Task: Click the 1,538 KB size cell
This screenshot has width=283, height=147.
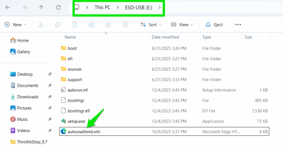Action: pyautogui.click(x=260, y=111)
